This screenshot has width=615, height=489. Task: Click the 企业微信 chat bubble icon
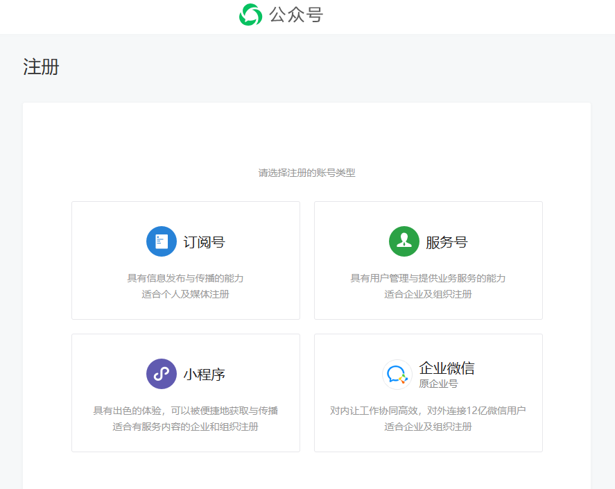tap(397, 375)
